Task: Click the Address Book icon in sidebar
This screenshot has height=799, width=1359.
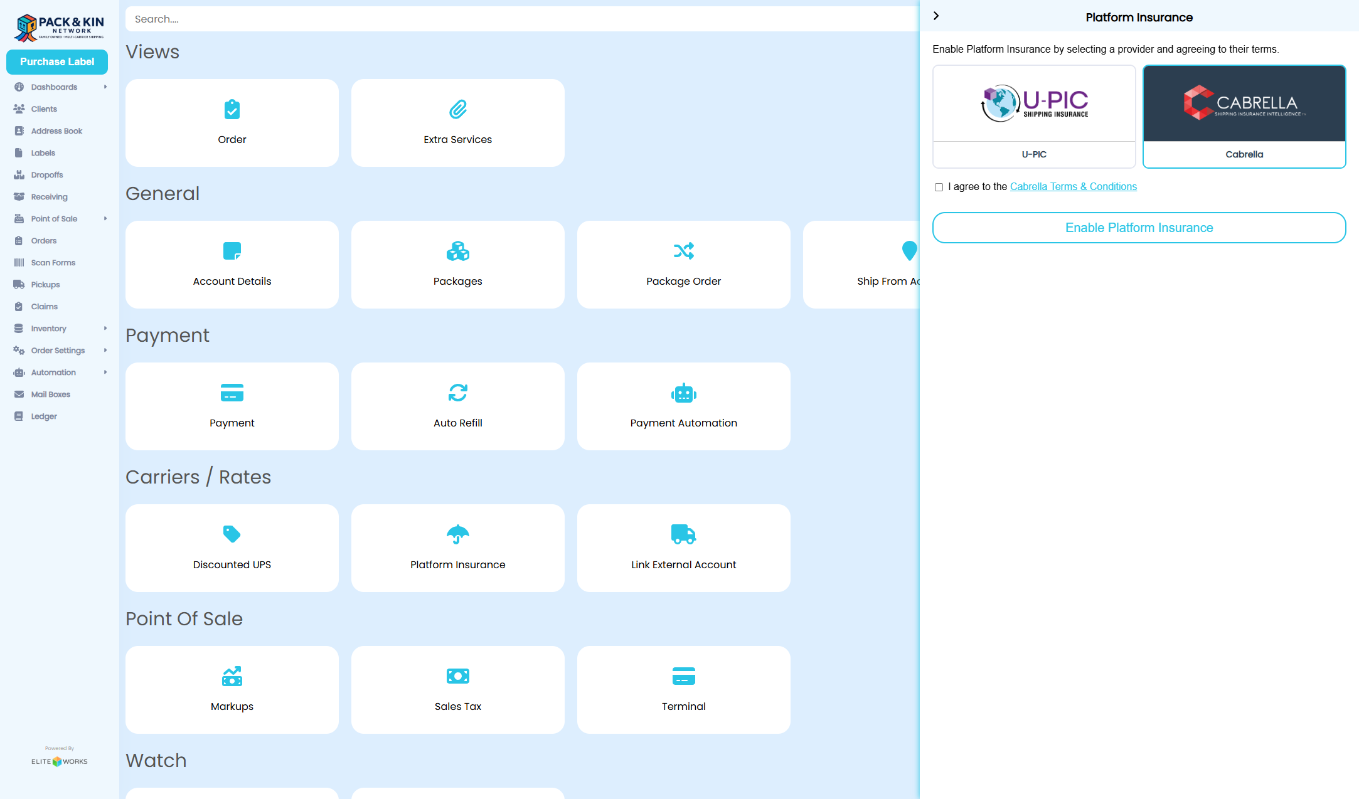Action: (19, 130)
